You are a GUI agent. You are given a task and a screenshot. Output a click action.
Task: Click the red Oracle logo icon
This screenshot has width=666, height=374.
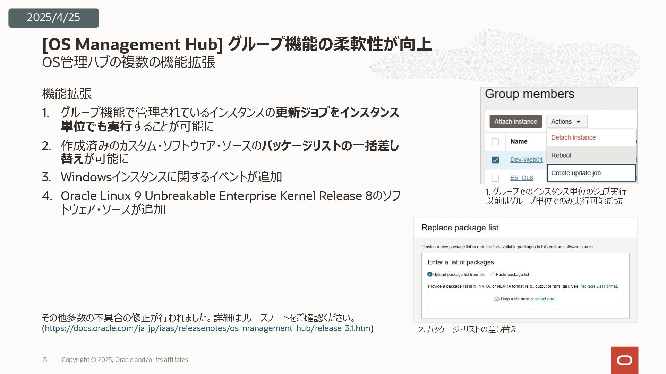(624, 360)
